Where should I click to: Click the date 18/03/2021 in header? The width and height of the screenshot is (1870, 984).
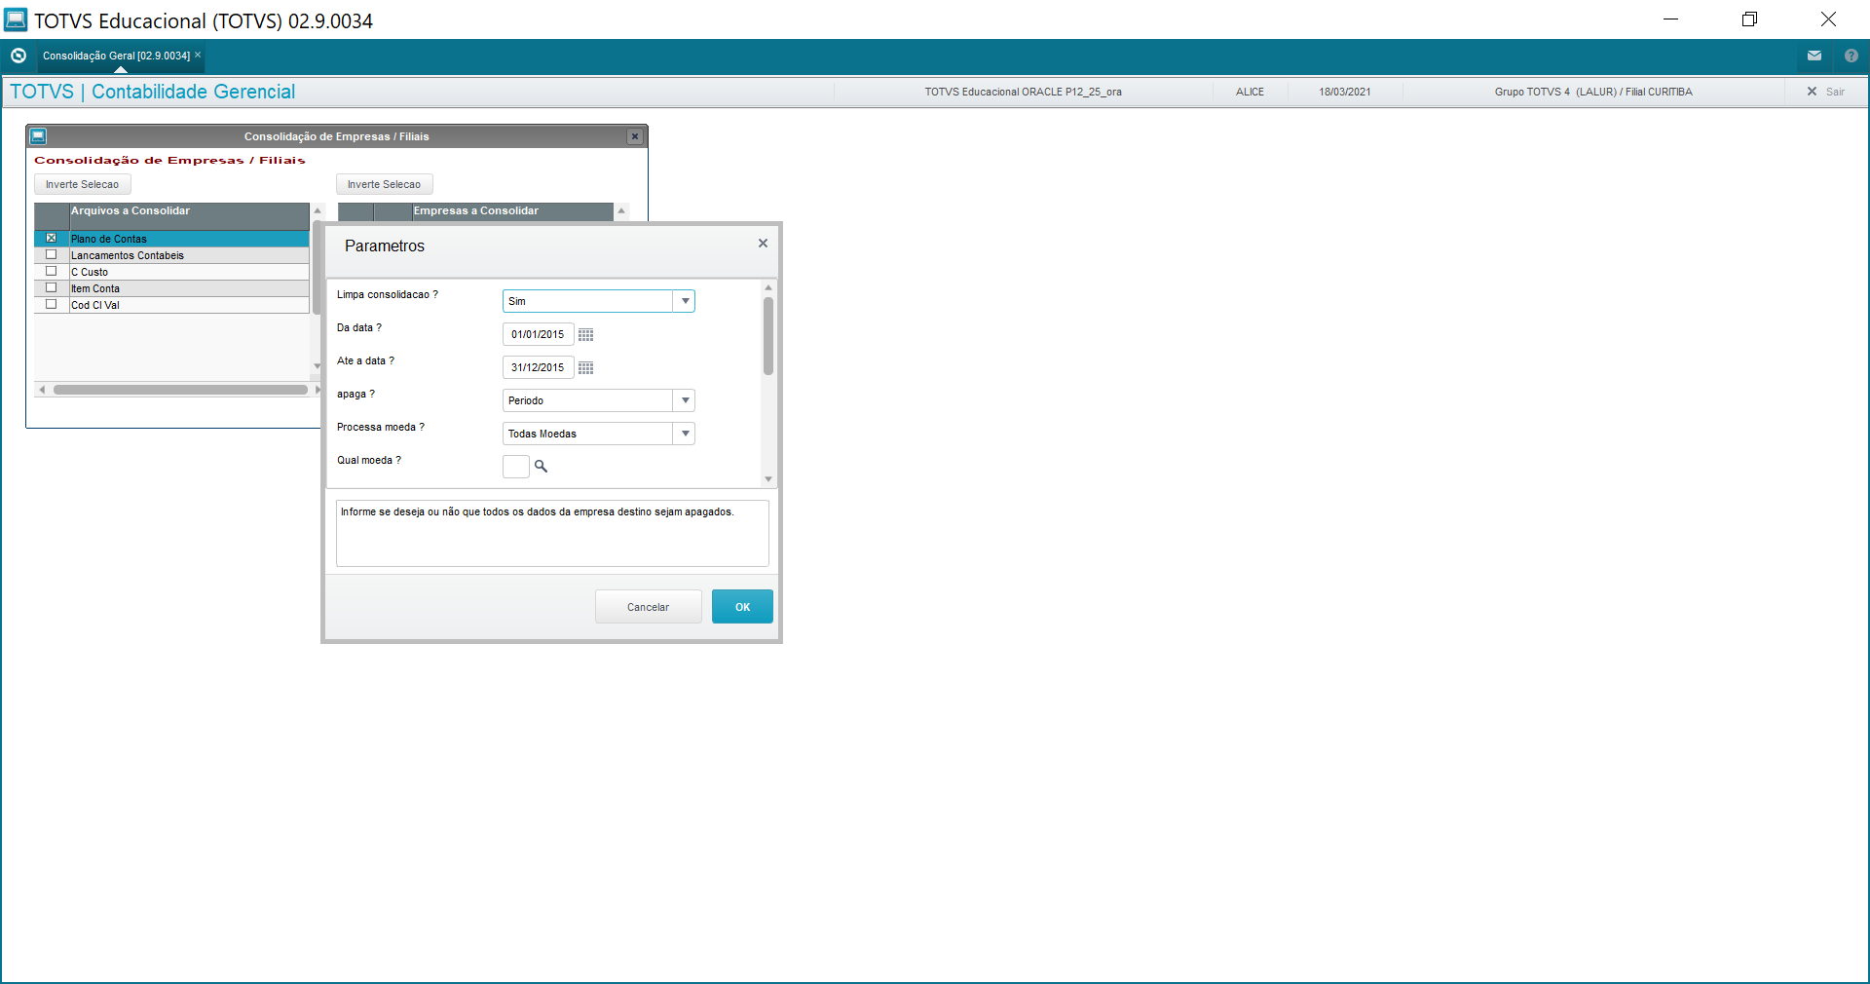1344,92
